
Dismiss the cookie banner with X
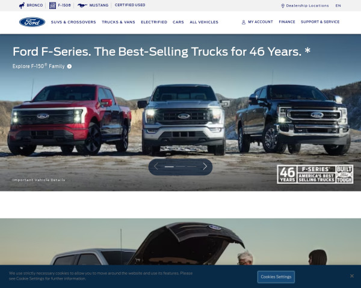pos(352,276)
